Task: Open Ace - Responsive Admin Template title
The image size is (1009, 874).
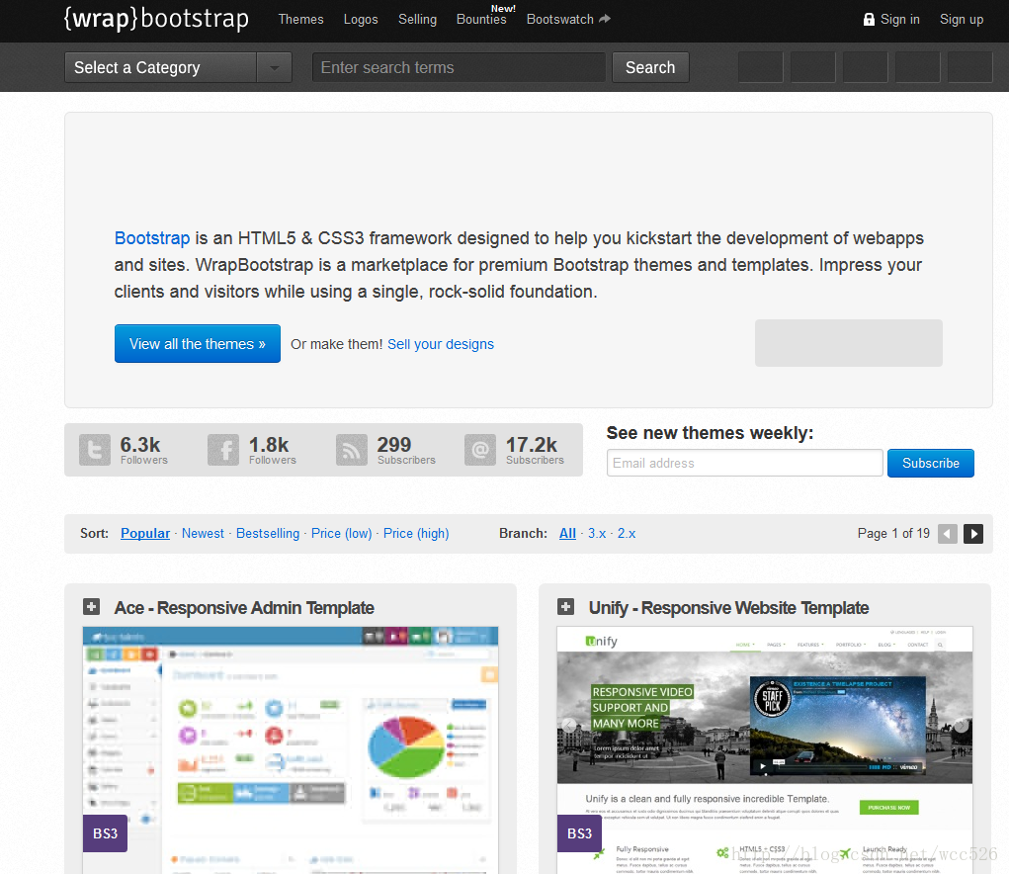Action: tap(244, 608)
